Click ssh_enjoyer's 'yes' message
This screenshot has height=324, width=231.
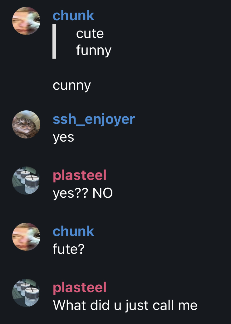(x=63, y=137)
